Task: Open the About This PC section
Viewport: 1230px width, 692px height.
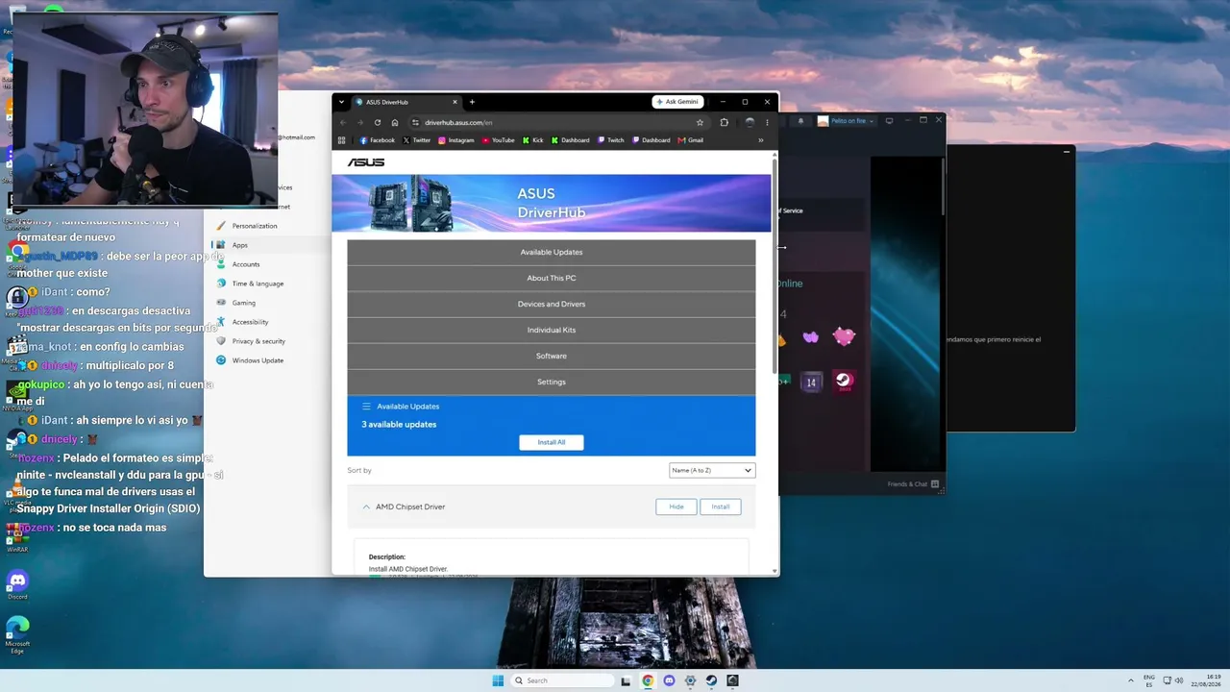Action: pos(552,278)
